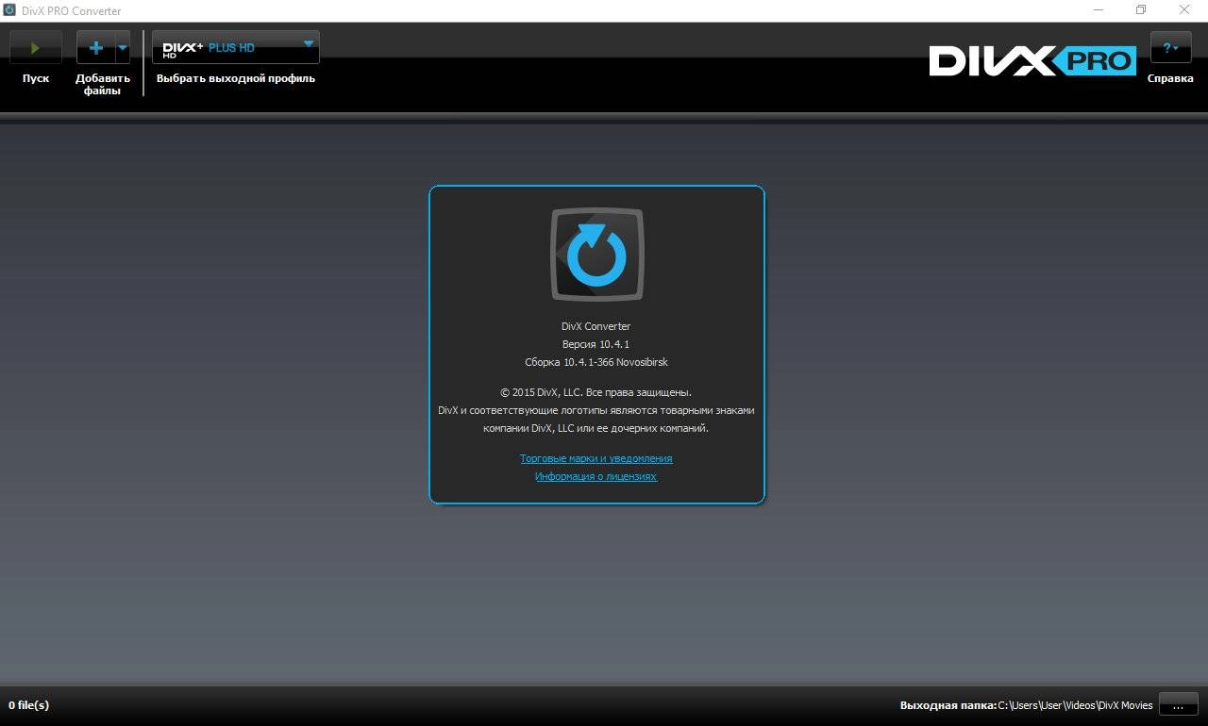Click the Версия 10.4.1 version text
Screen dimensions: 1208x726
click(596, 344)
